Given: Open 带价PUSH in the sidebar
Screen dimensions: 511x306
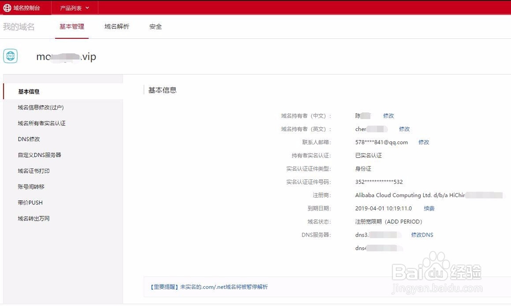Looking at the screenshot, I should (x=31, y=202).
